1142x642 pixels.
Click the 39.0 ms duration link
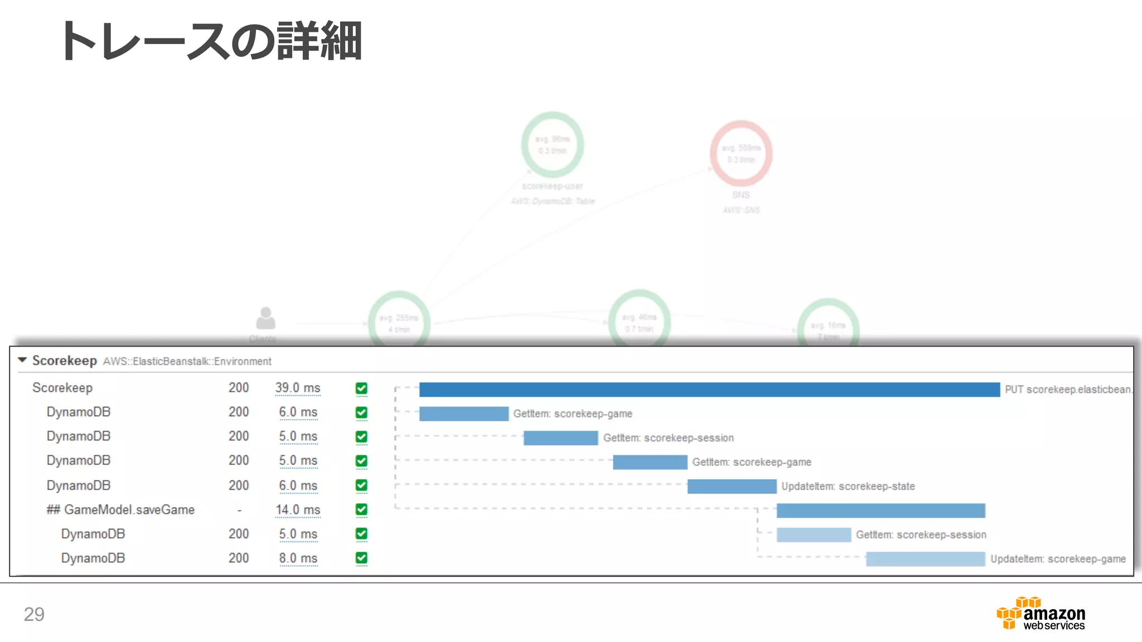pos(298,388)
